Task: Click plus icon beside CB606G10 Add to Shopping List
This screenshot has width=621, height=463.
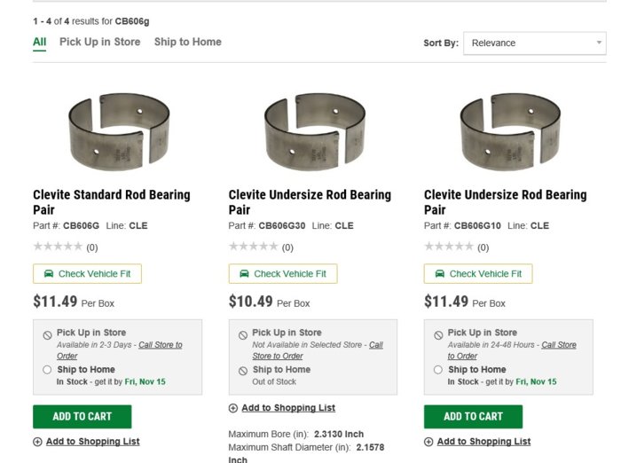Action: tap(428, 442)
